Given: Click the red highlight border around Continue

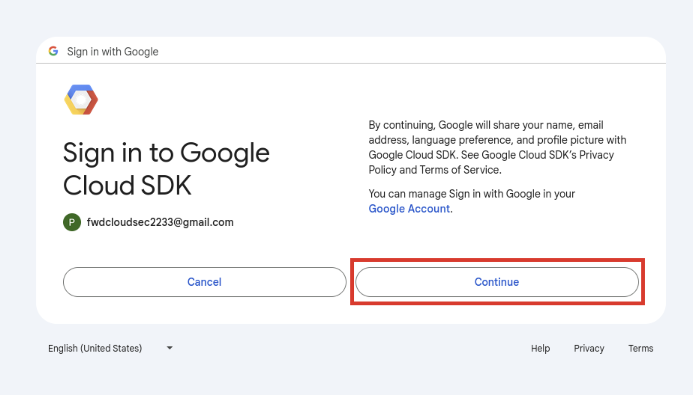Looking at the screenshot, I should point(497,260).
